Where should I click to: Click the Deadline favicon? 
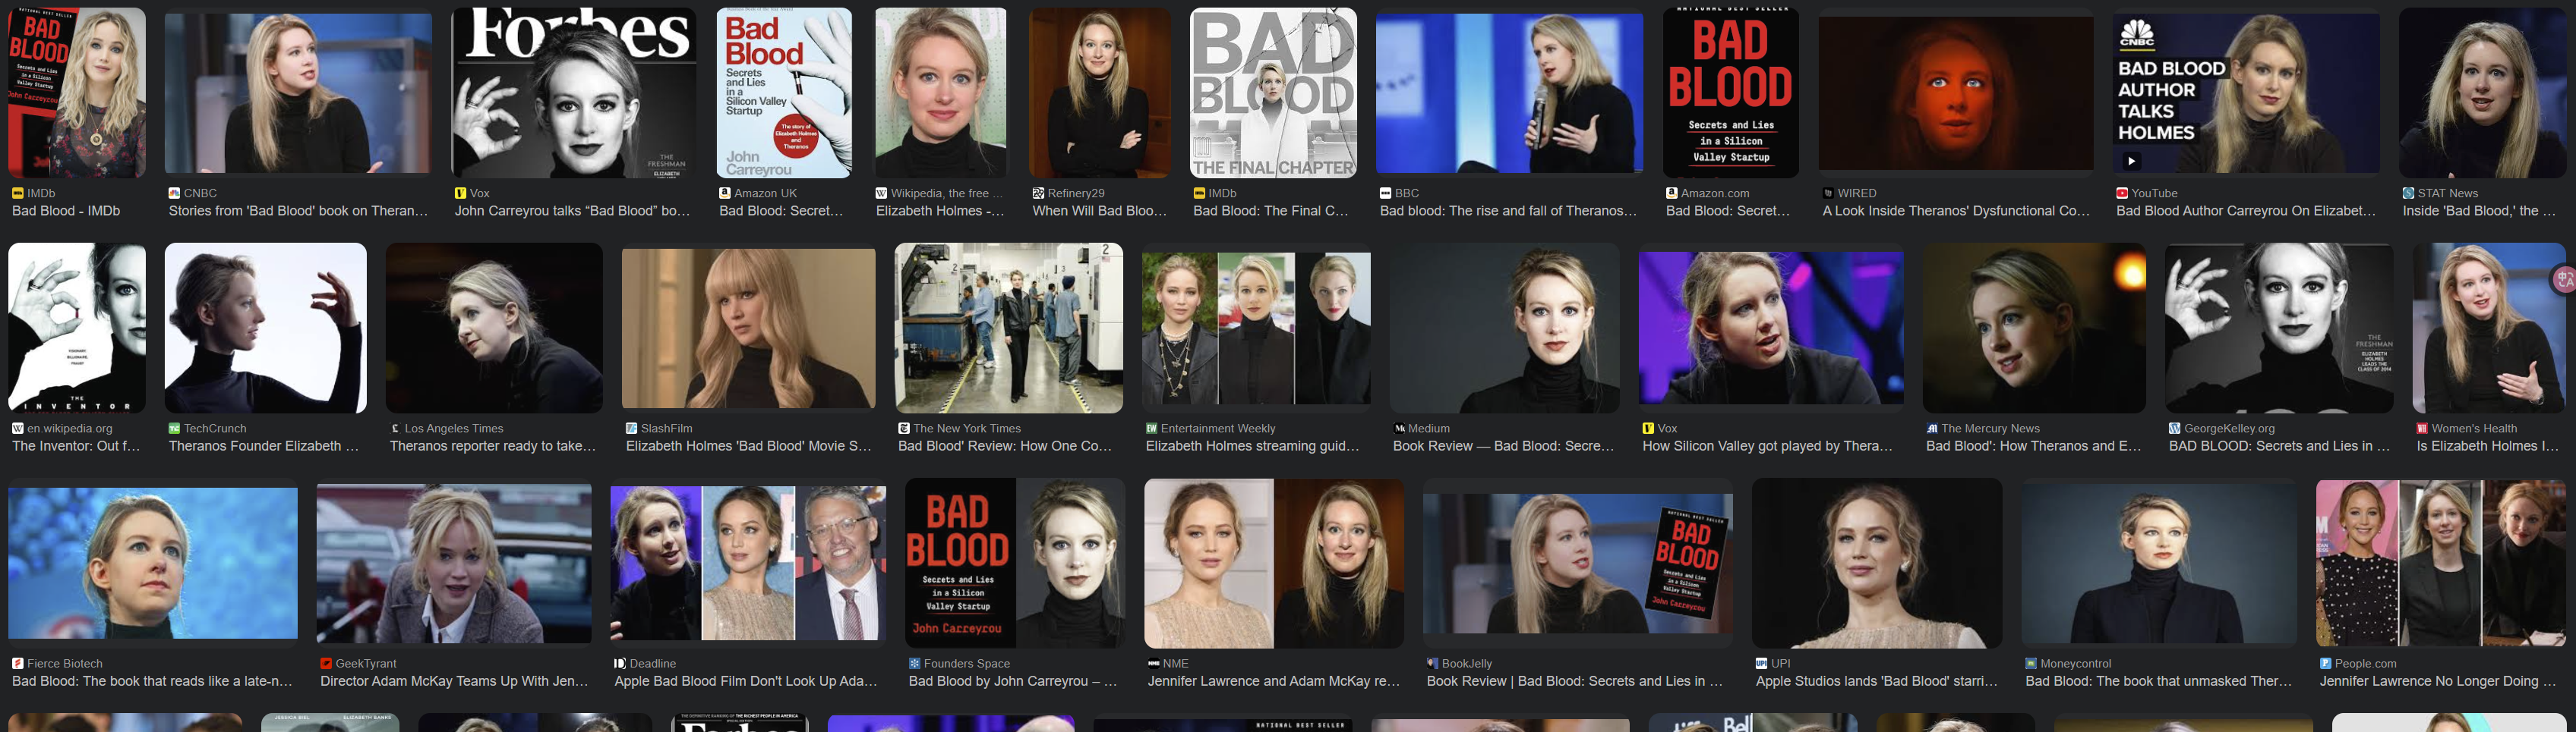620,663
